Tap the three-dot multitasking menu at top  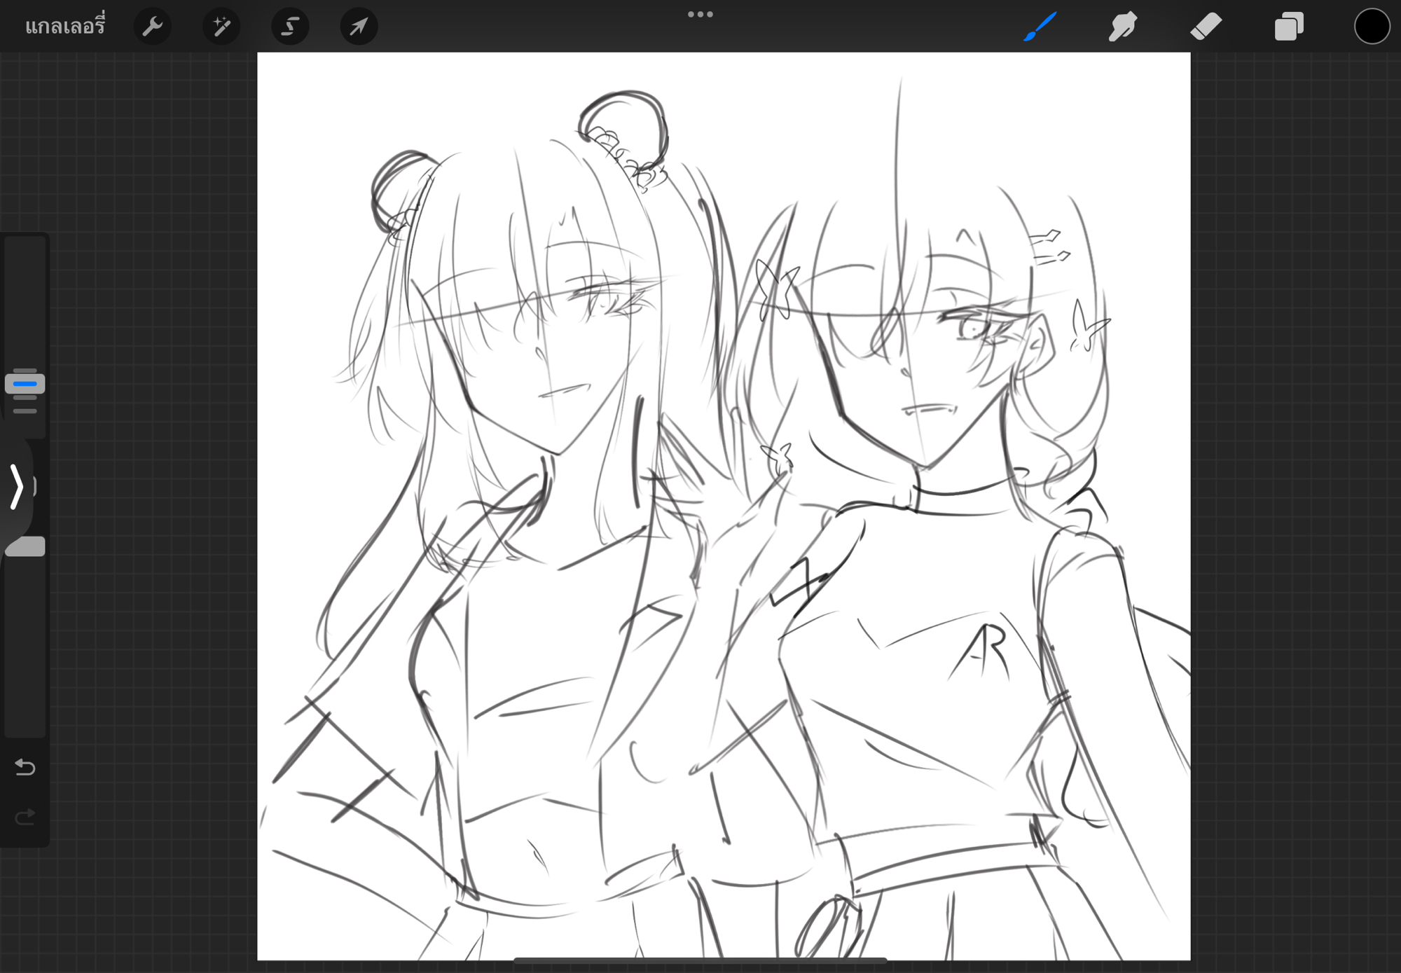point(700,14)
